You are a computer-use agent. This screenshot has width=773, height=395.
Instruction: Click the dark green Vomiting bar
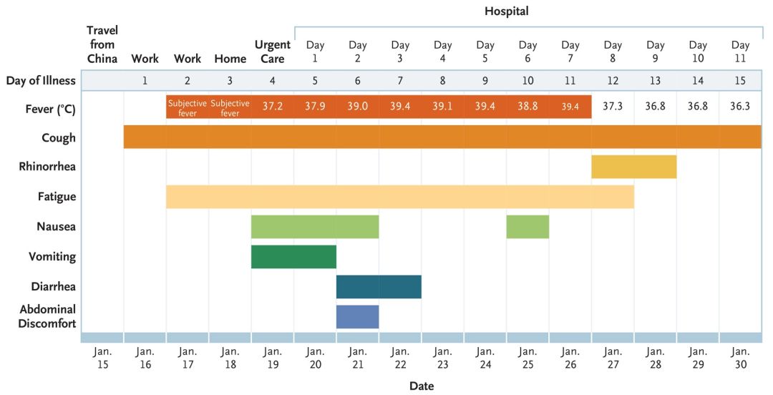pos(293,257)
